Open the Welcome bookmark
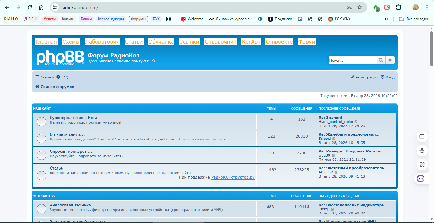Screen dimensions: 434x223 pos(192,19)
